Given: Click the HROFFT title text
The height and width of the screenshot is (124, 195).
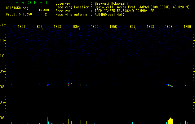Looking at the screenshot, I should [x=32, y=2].
